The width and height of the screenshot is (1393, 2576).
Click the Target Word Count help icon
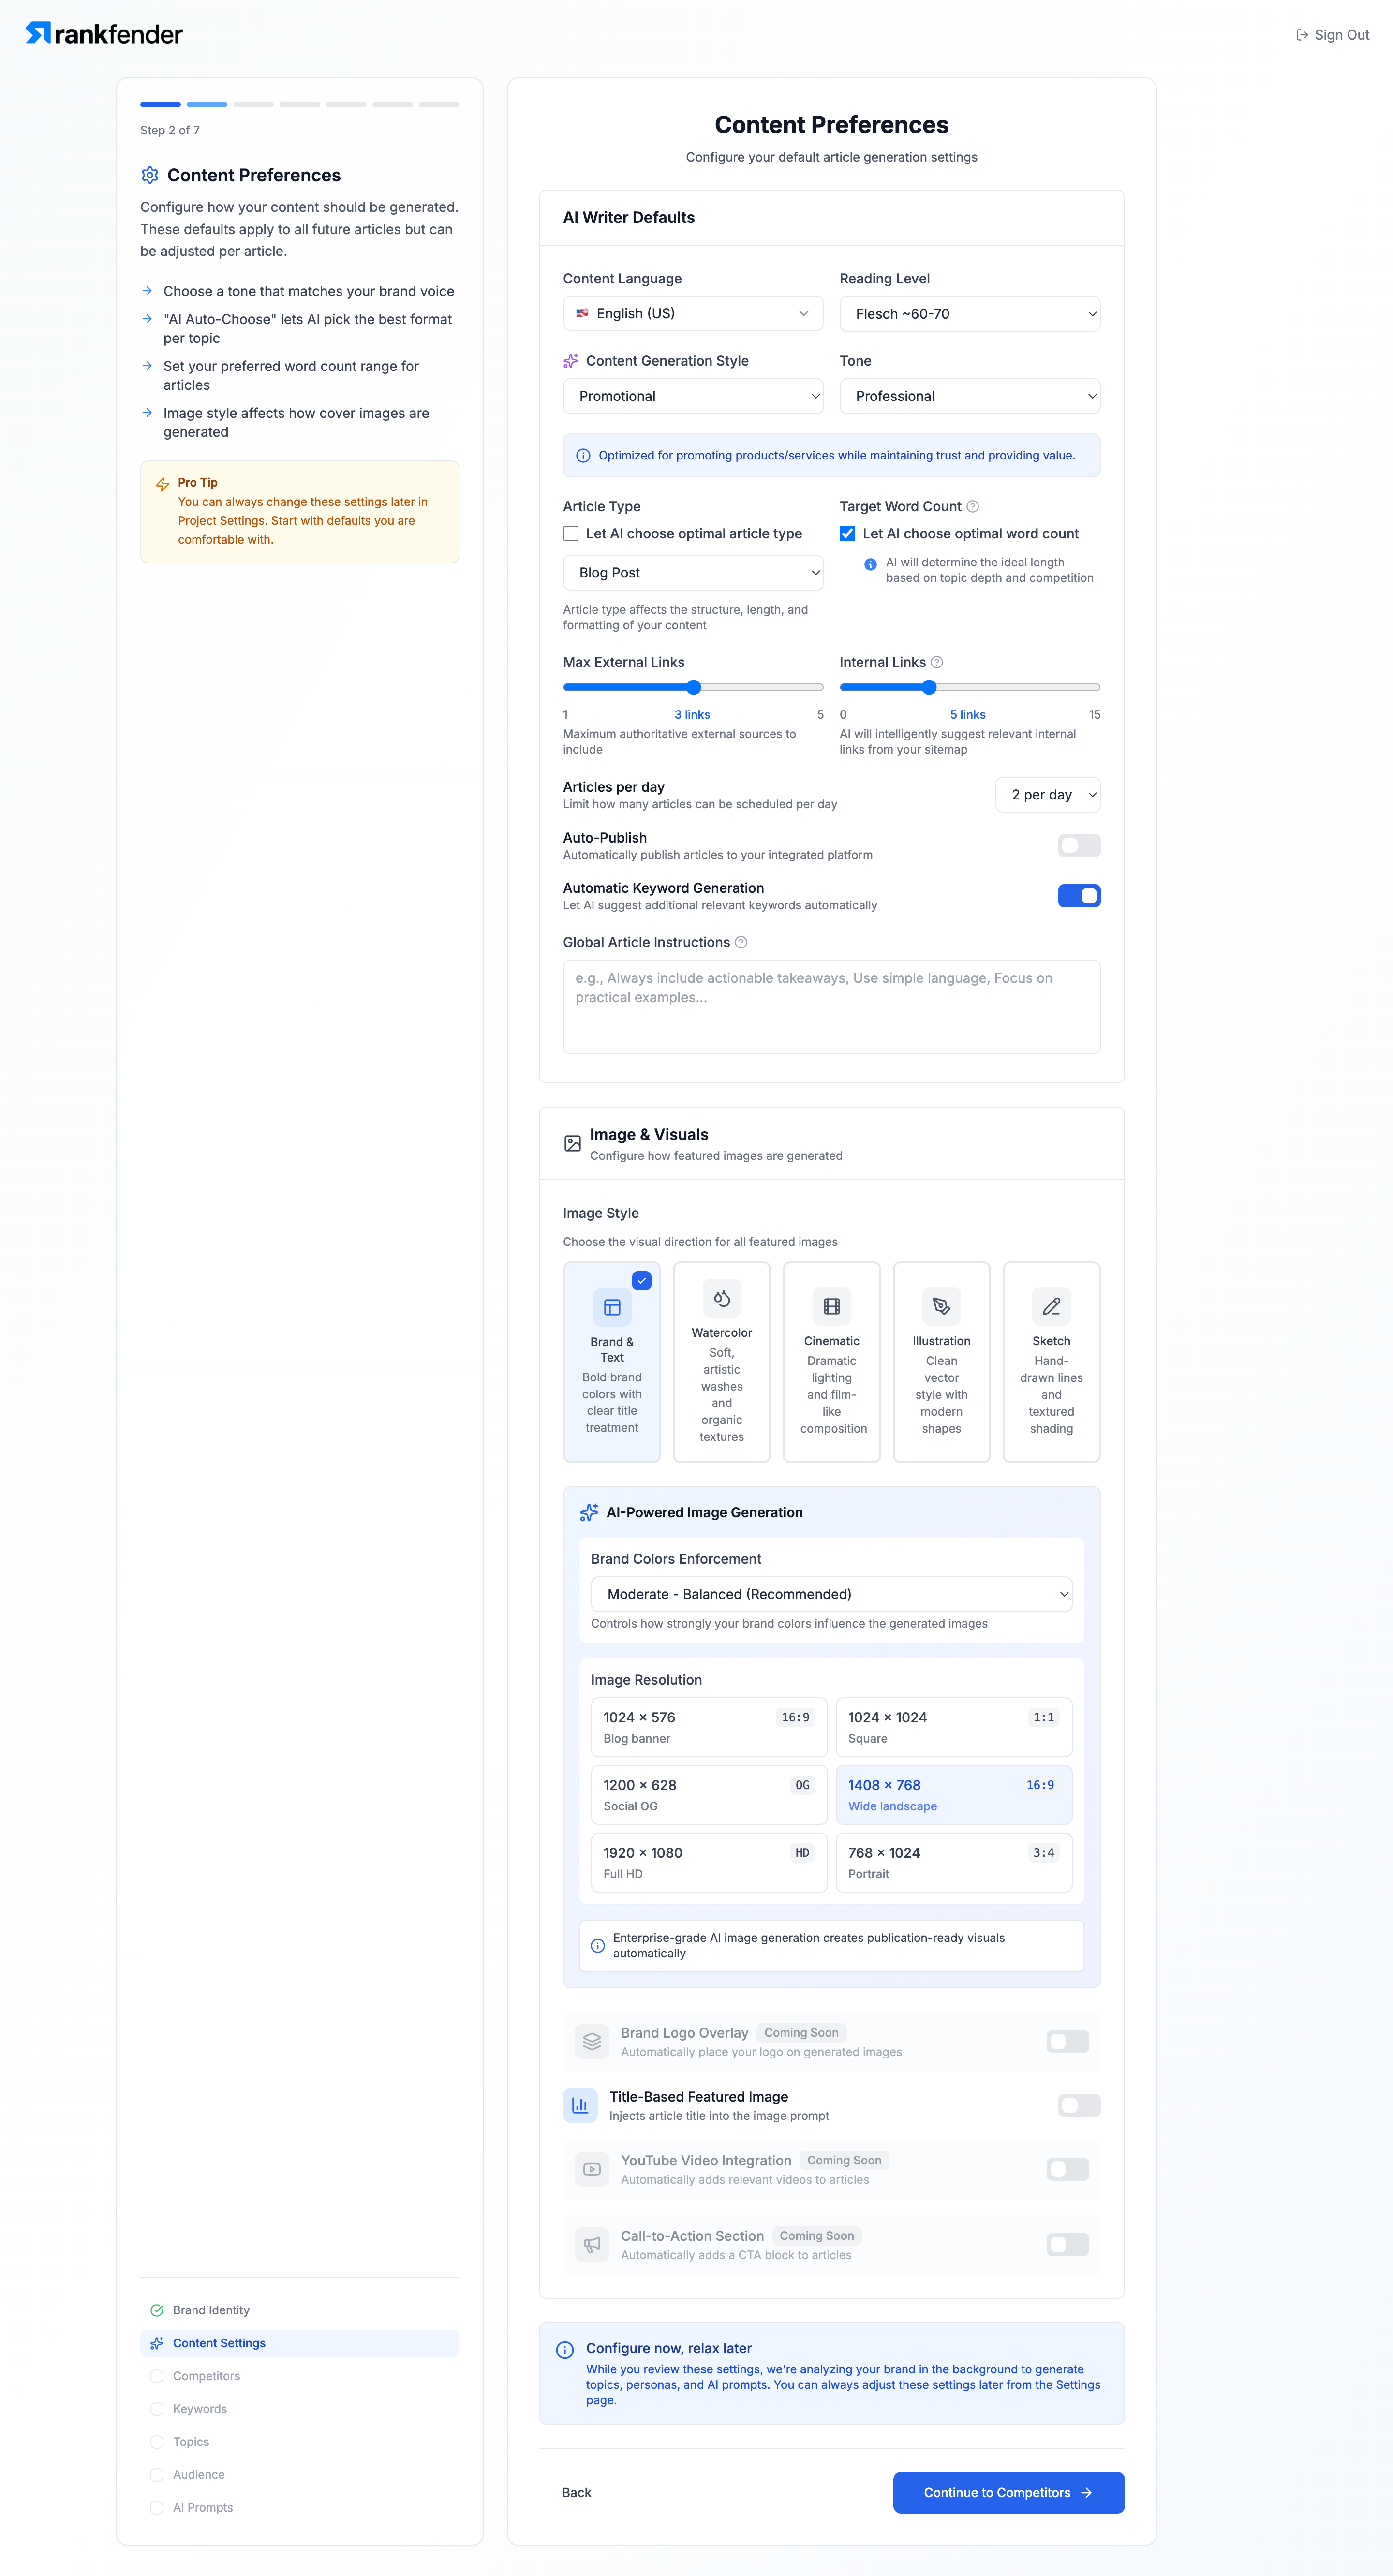pos(972,506)
